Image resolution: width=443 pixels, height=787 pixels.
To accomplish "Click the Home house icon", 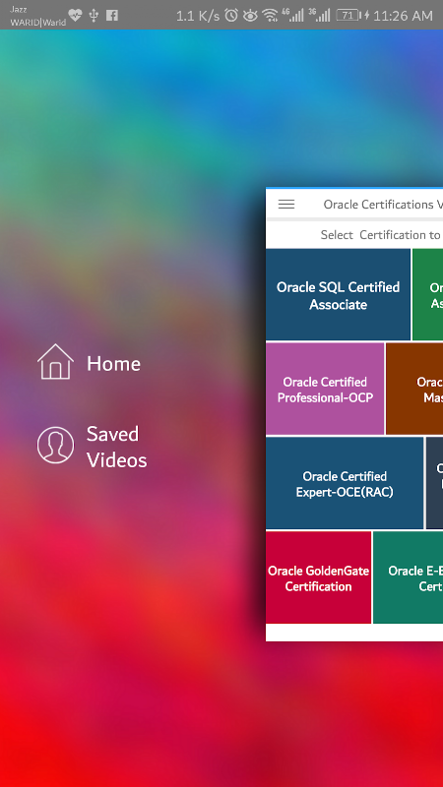I will coord(55,361).
